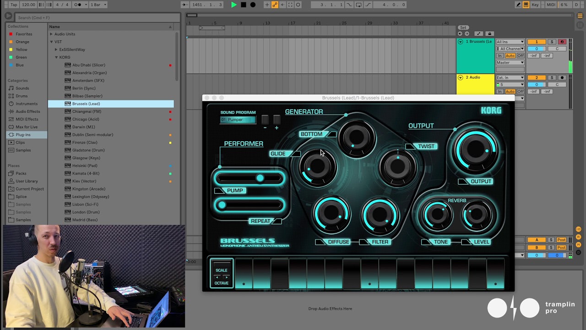Viewport: 586px width, 330px height.
Task: Toggle the Computer MIDI Keyboard icon
Action: (x=526, y=5)
